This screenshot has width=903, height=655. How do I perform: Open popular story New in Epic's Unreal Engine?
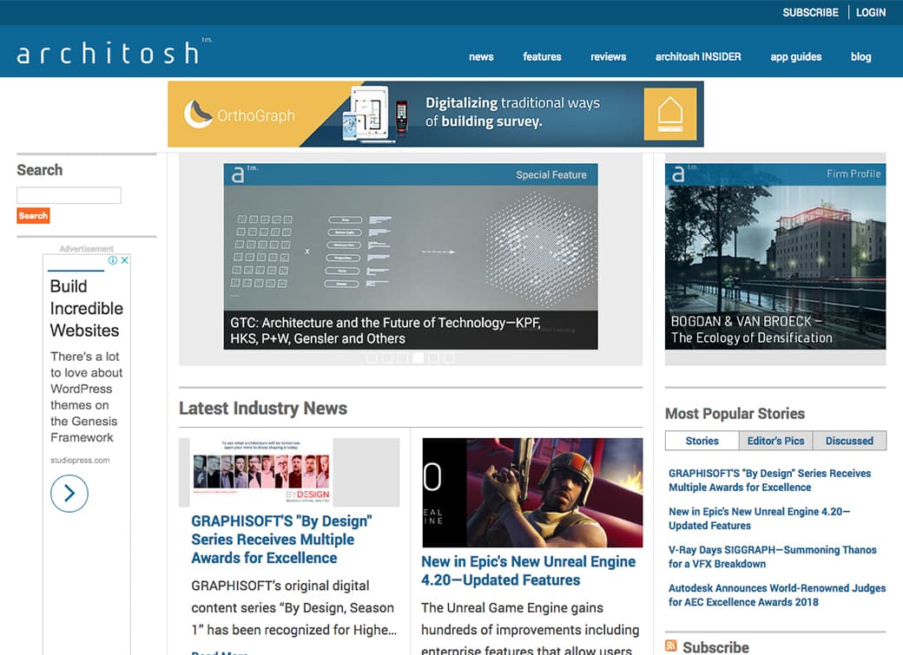(x=759, y=519)
